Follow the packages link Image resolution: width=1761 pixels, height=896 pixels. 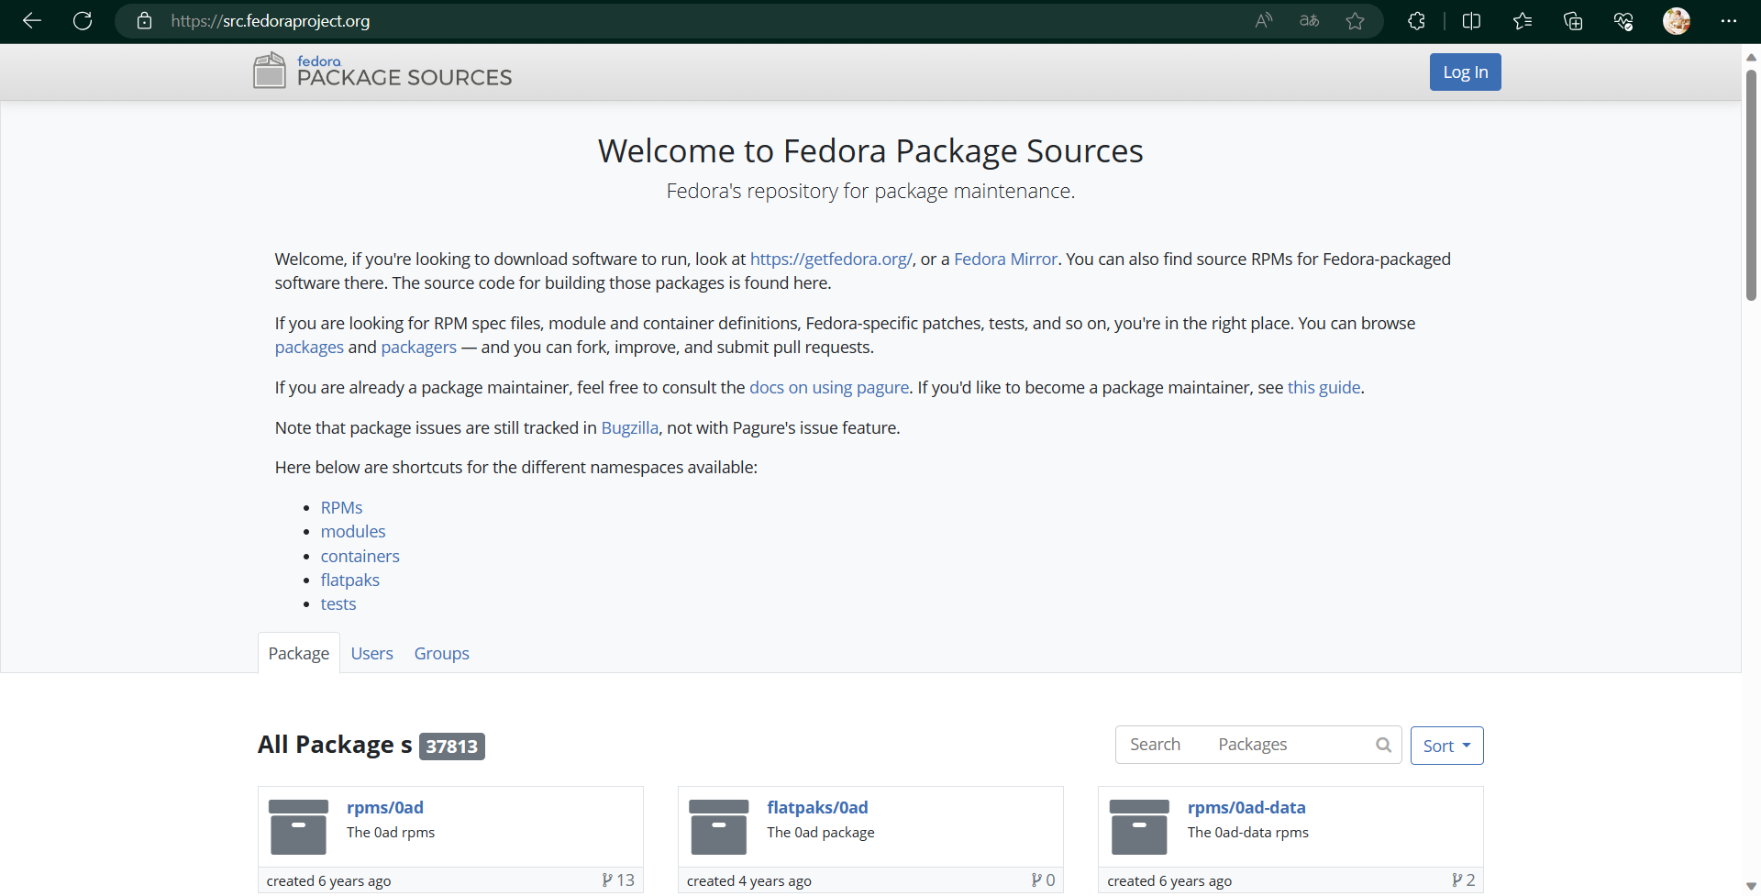pos(309,348)
